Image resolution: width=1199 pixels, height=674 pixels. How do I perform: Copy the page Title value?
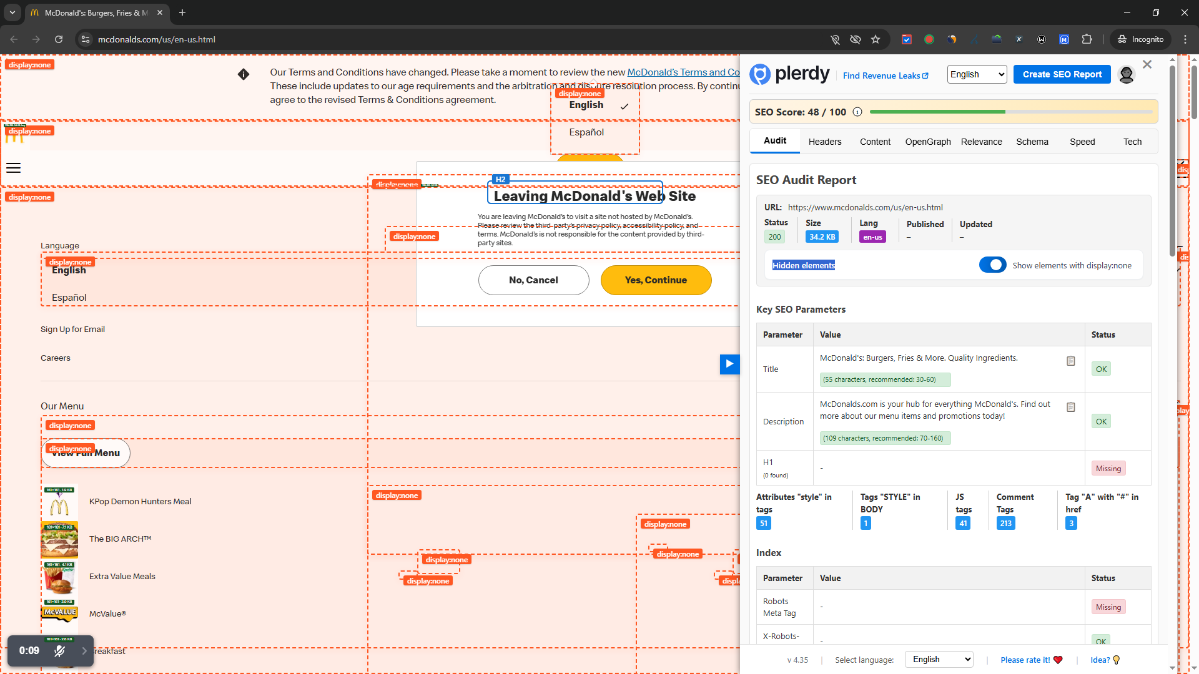pyautogui.click(x=1070, y=361)
